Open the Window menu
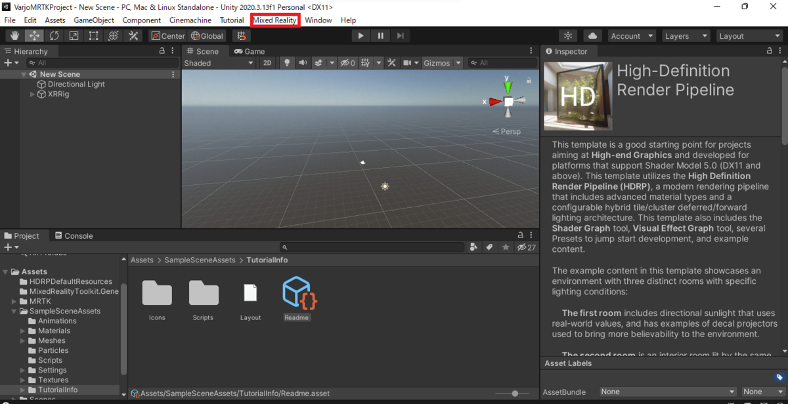The image size is (788, 404). click(318, 20)
